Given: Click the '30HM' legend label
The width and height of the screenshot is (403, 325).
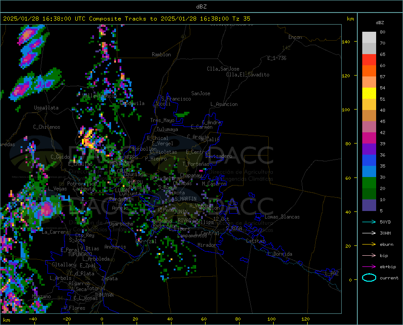Looking at the screenshot, I should point(385,233).
